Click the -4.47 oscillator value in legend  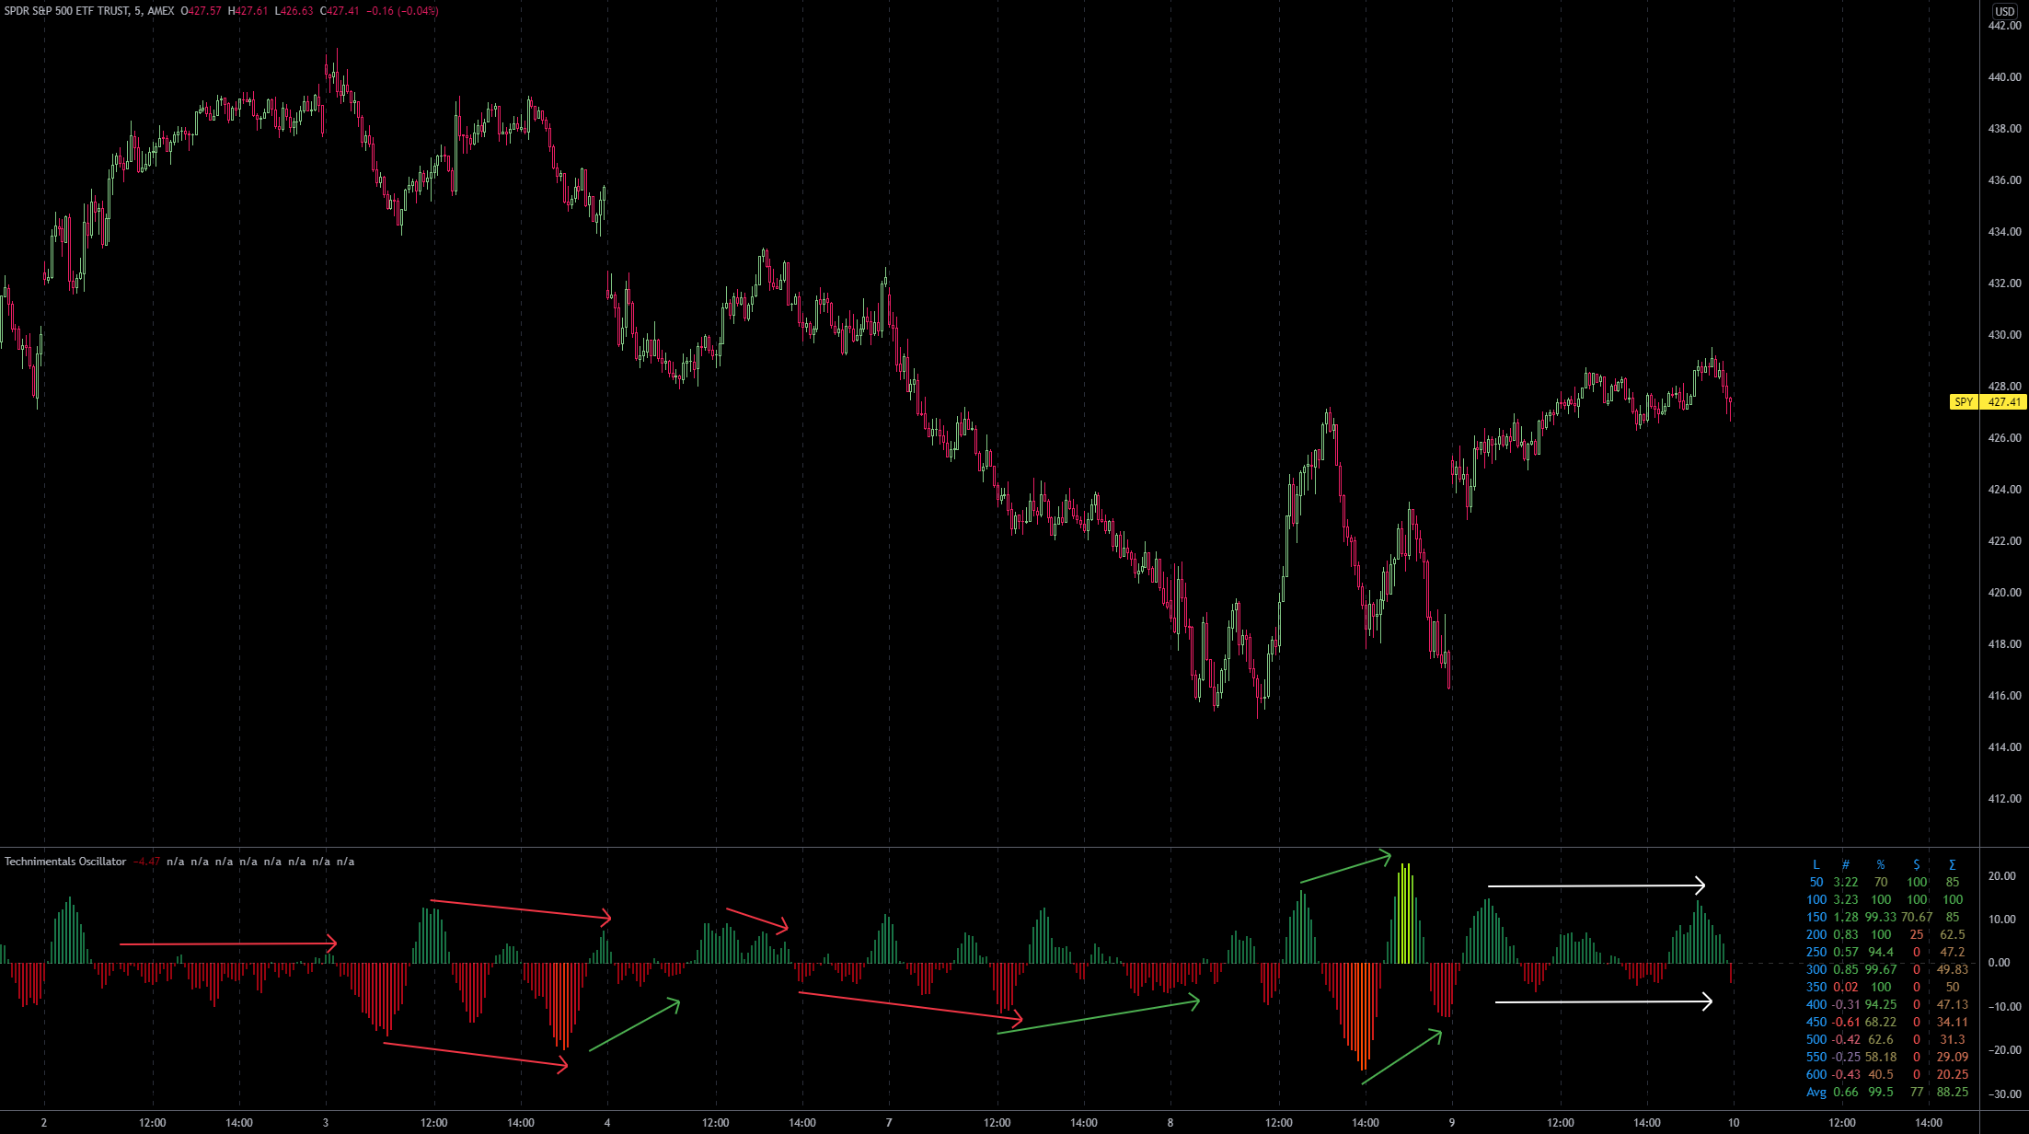click(x=146, y=862)
